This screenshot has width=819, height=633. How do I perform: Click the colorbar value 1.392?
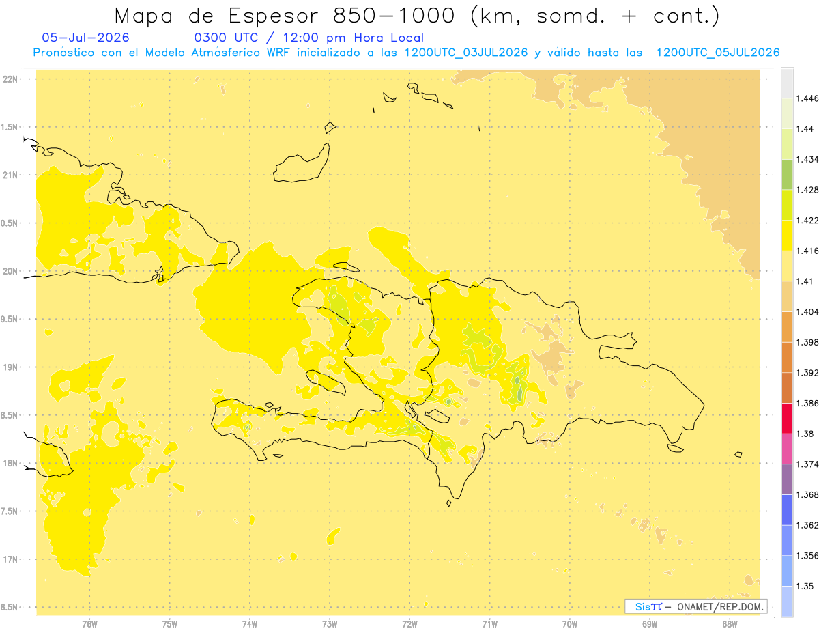(x=807, y=373)
